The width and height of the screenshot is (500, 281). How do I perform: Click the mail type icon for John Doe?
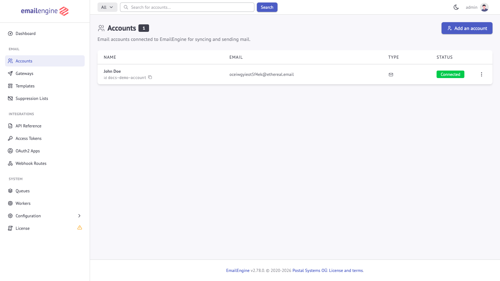click(x=391, y=75)
